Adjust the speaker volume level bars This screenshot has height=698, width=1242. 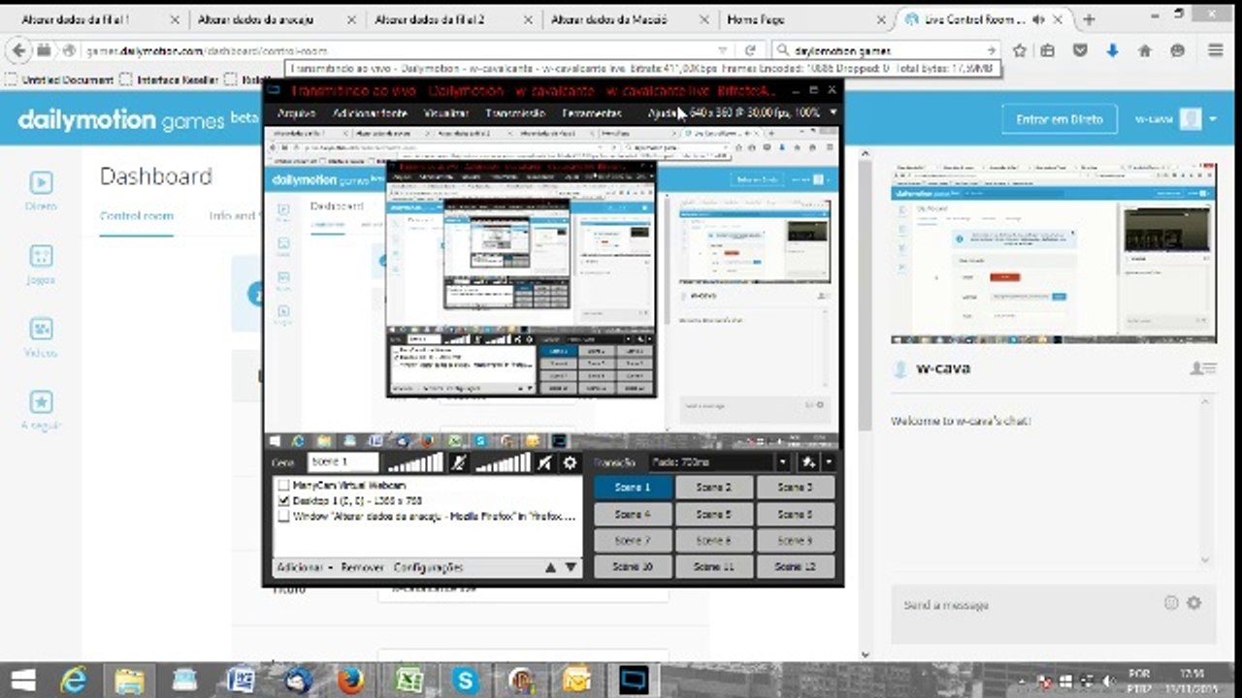(x=503, y=462)
